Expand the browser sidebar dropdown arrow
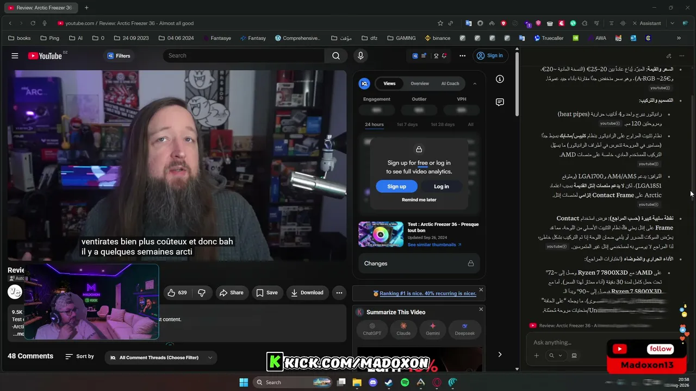The height and width of the screenshot is (391, 696). 672,23
